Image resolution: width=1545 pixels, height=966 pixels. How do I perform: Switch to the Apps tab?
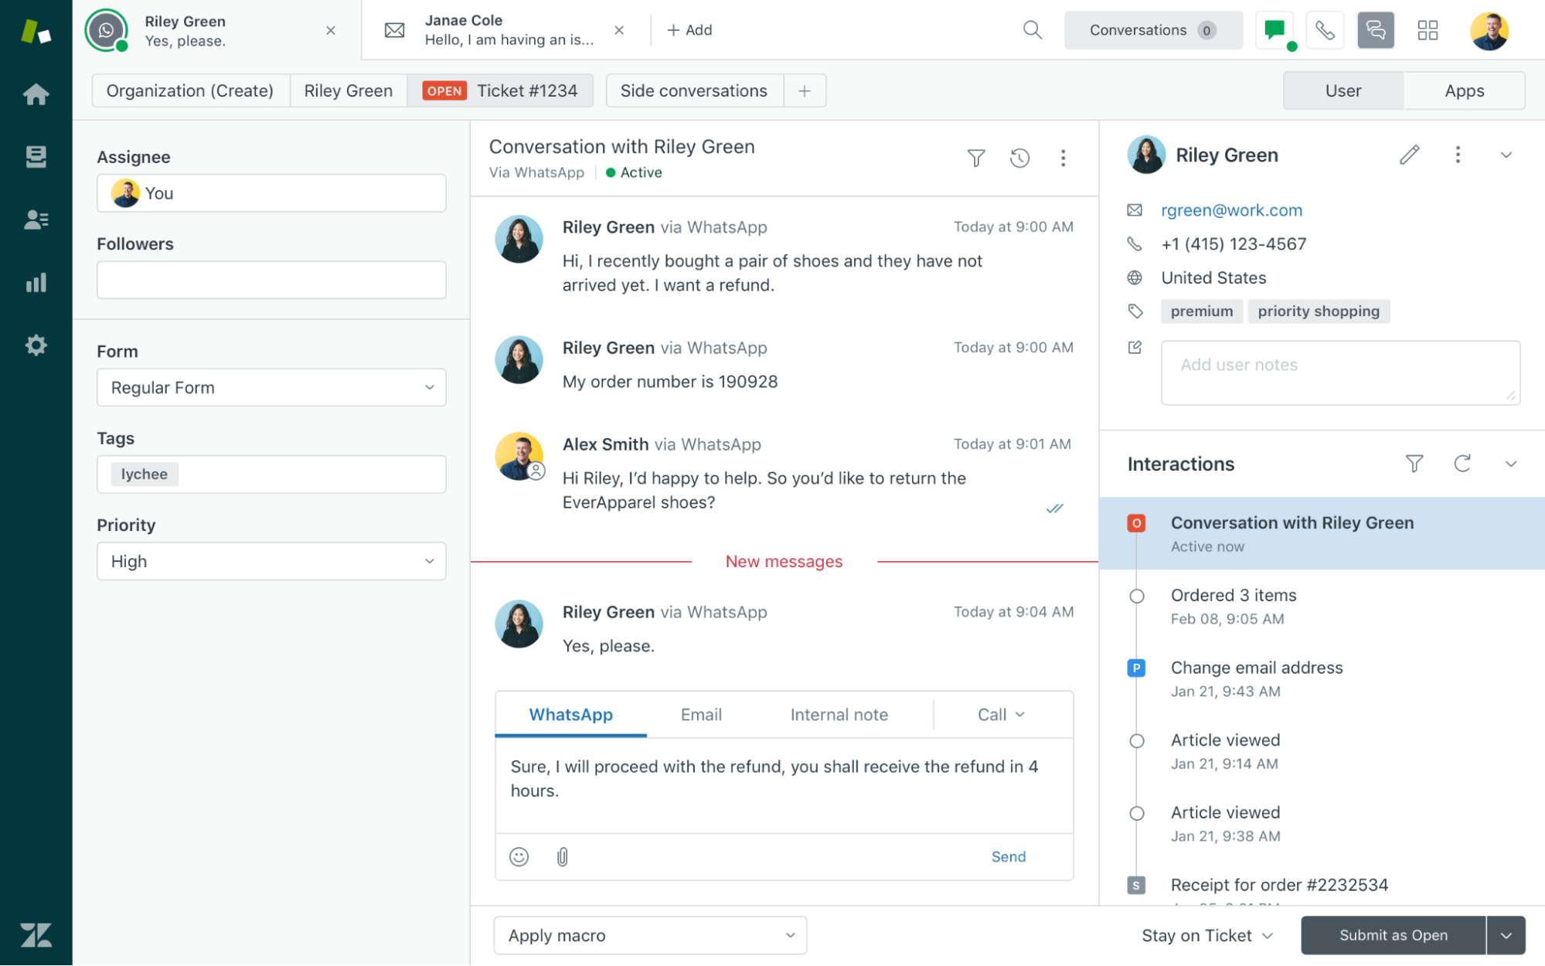coord(1464,90)
